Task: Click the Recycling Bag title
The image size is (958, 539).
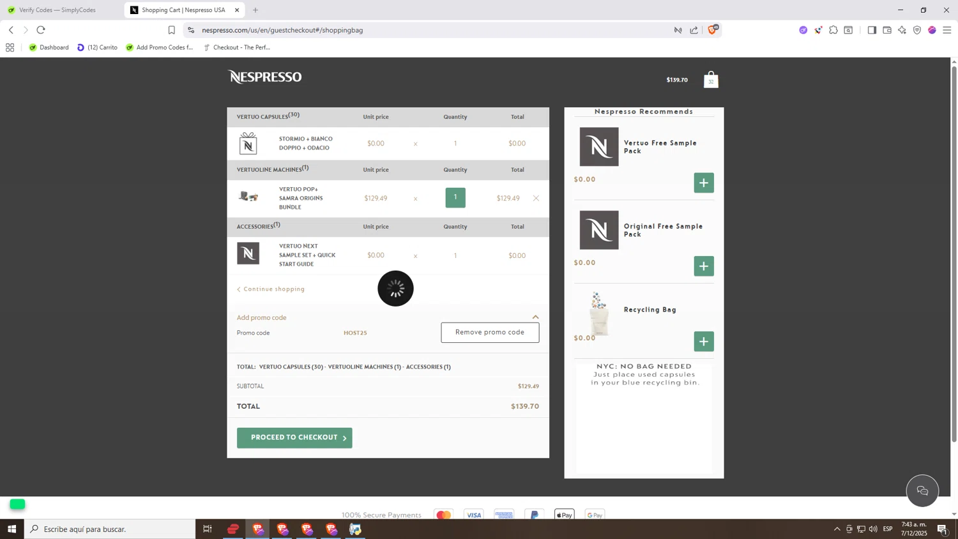Action: click(x=650, y=310)
